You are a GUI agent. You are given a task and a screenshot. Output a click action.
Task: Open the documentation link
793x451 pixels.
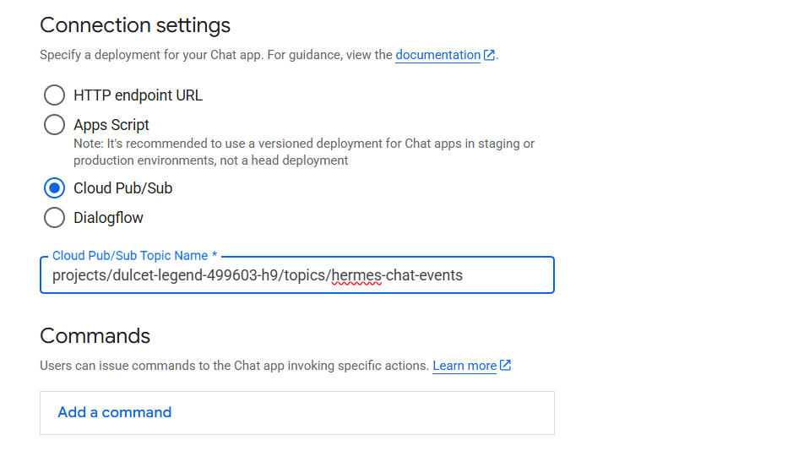[x=437, y=55]
